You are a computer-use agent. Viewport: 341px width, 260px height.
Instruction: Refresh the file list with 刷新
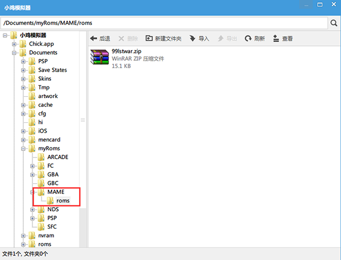tap(255, 39)
